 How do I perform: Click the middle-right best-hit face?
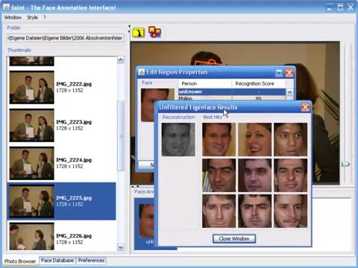[291, 175]
